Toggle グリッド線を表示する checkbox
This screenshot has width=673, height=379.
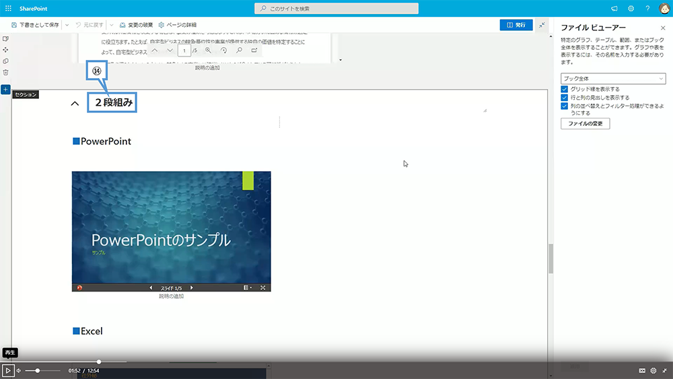coord(565,90)
